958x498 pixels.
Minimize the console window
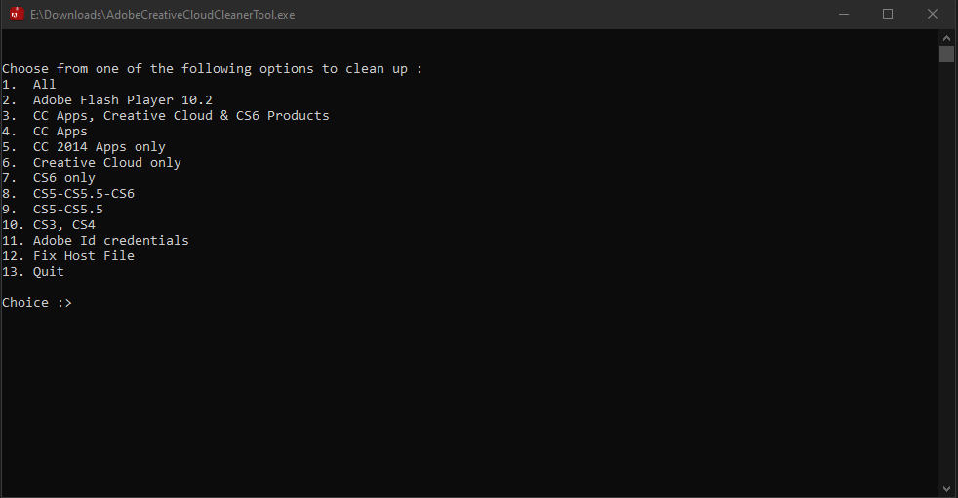[x=844, y=14]
